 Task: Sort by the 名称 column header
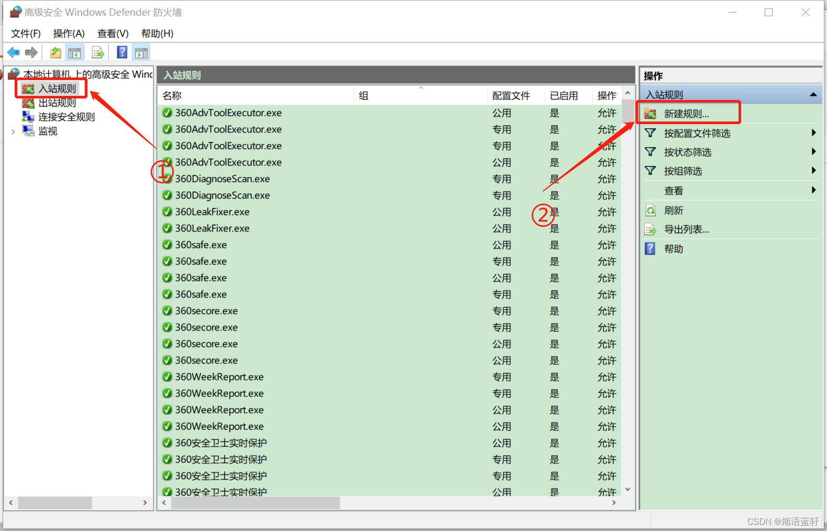(256, 95)
